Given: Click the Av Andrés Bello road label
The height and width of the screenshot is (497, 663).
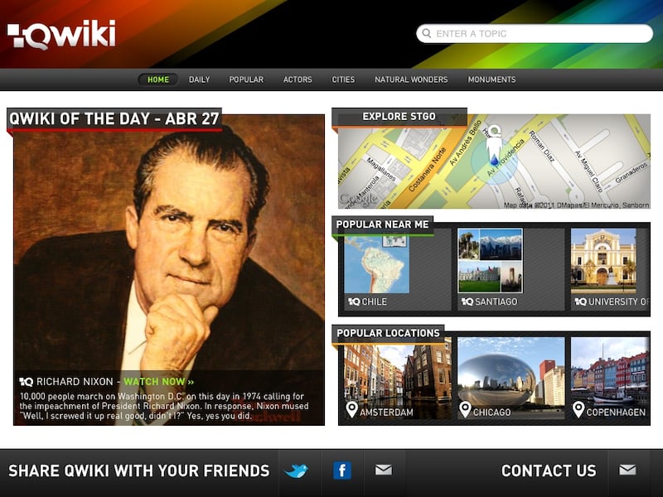Looking at the screenshot, I should click(x=466, y=142).
